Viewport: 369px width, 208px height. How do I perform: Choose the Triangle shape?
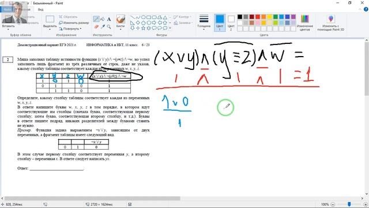coord(165,17)
